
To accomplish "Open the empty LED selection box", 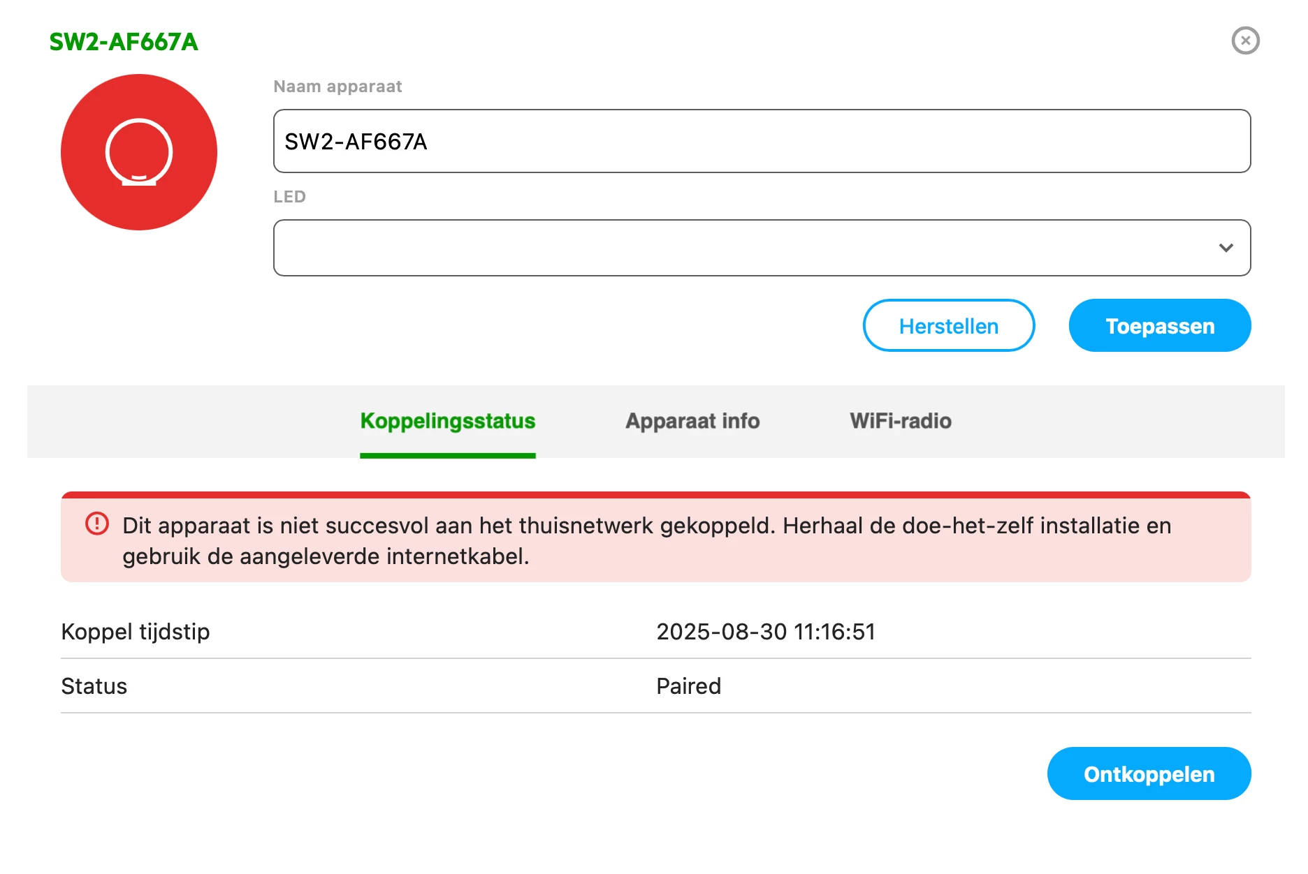I will click(762, 248).
